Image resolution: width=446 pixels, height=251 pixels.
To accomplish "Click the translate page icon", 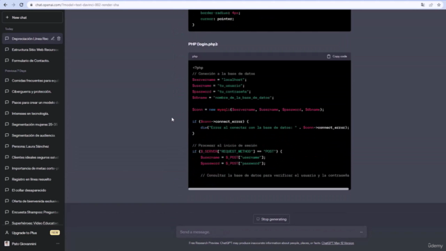I will [x=423, y=5].
